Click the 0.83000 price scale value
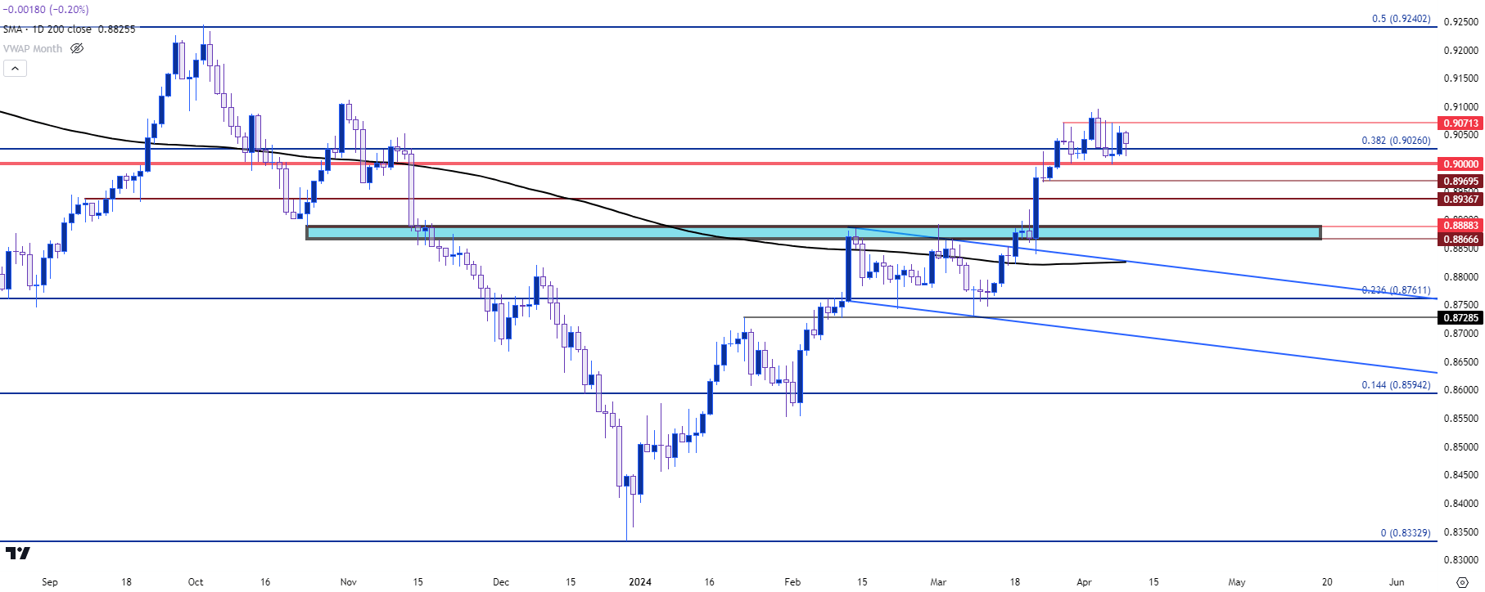 [1461, 560]
